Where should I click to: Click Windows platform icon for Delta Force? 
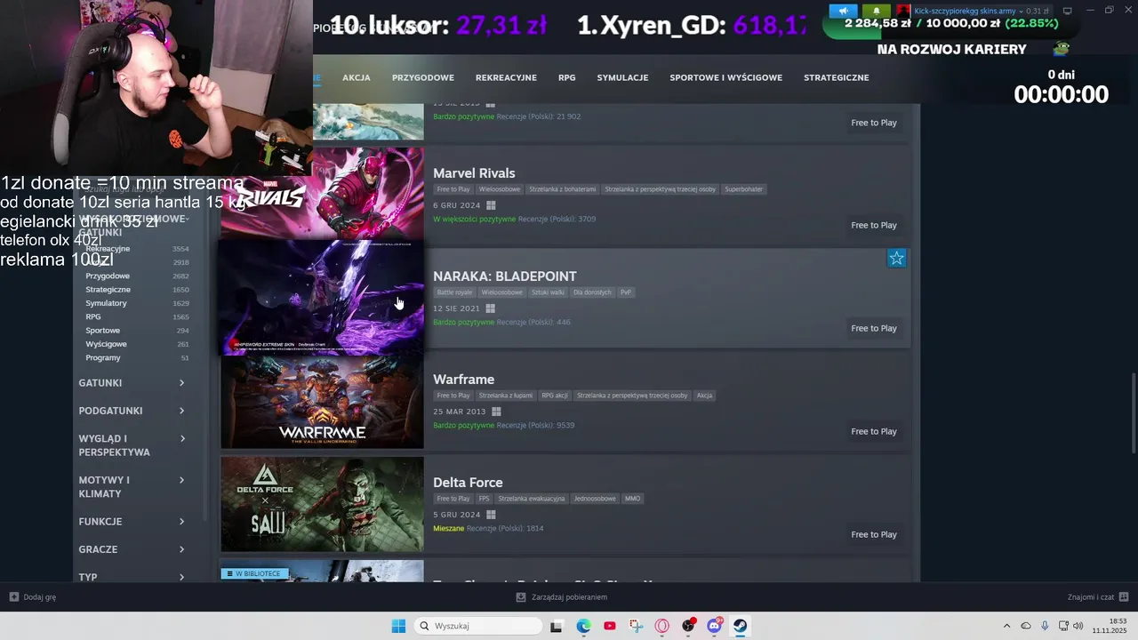491,515
